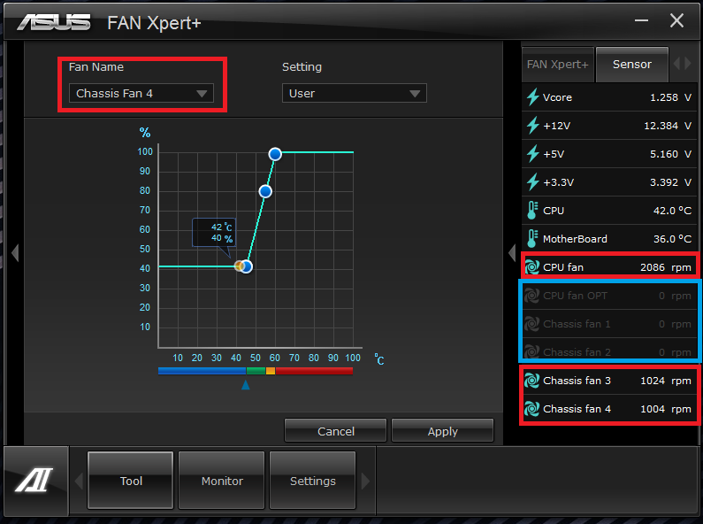Click the +12V lightning bolt icon
This screenshot has width=703, height=524.
pyautogui.click(x=532, y=125)
